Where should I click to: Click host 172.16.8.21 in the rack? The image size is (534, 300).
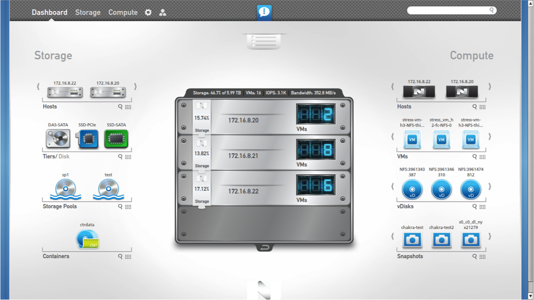tap(243, 156)
